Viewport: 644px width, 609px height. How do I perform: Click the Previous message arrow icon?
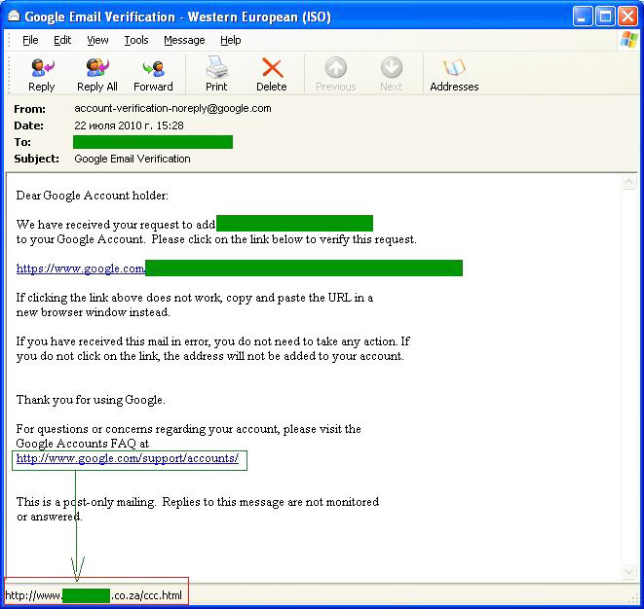tap(336, 67)
